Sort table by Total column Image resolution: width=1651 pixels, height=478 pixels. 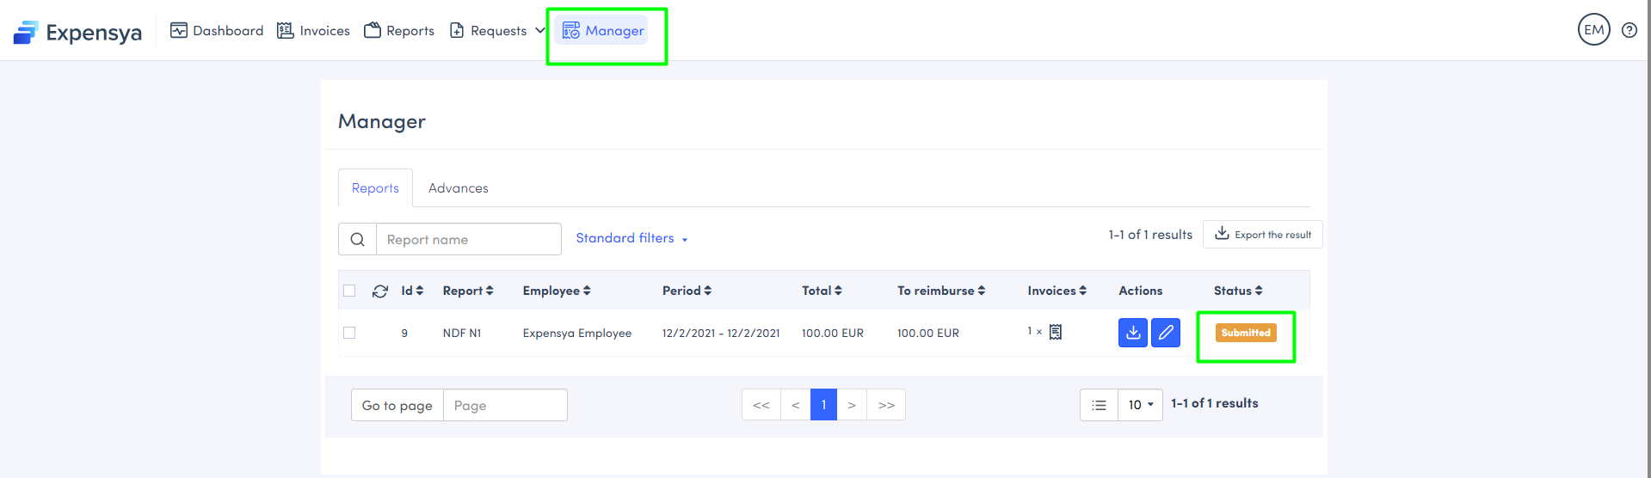(x=822, y=291)
